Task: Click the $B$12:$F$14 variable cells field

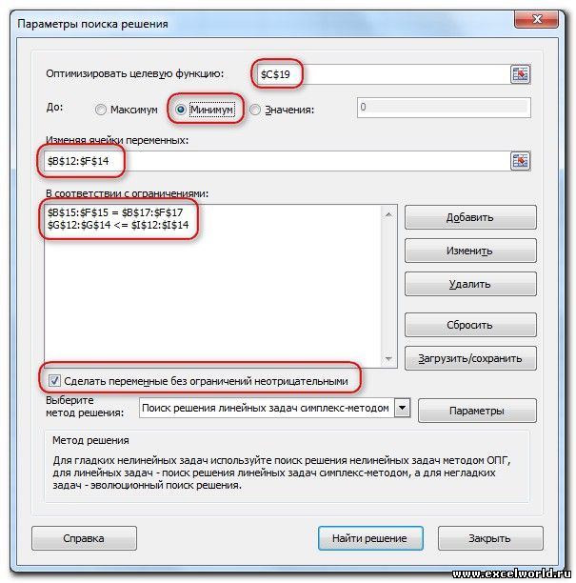Action: coord(277,161)
